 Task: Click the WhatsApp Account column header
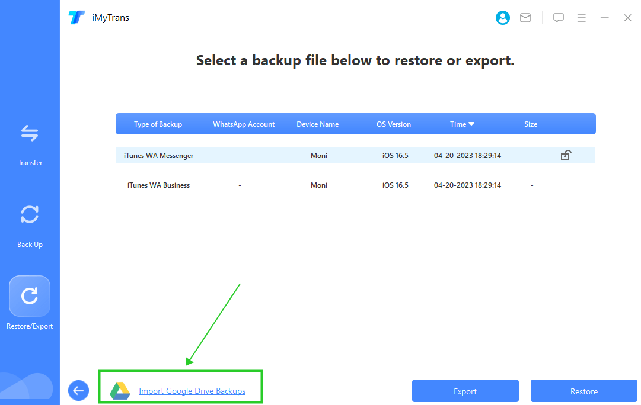pos(244,124)
